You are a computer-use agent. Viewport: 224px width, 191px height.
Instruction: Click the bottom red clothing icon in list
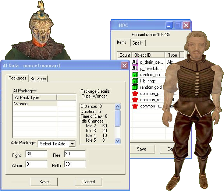[x=135, y=106]
